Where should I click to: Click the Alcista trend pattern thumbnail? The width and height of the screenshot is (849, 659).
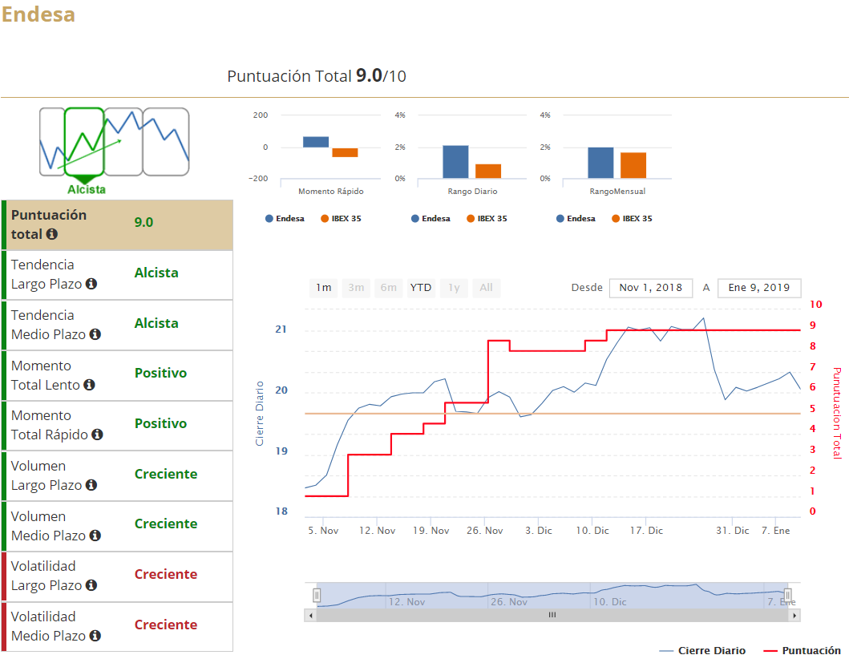(x=84, y=143)
